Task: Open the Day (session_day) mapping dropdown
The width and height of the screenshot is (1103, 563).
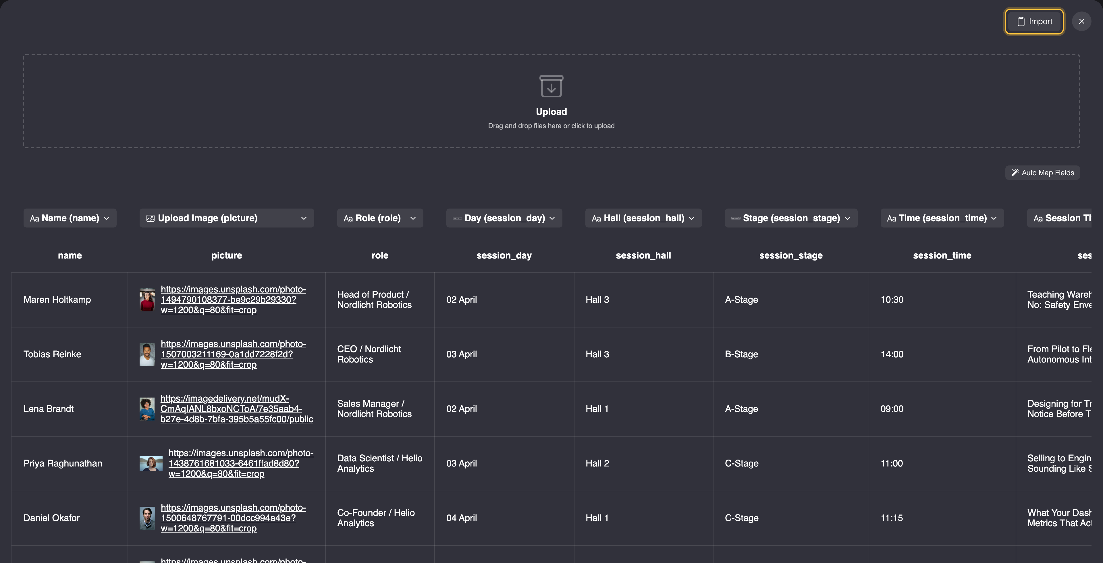Action: 504,218
